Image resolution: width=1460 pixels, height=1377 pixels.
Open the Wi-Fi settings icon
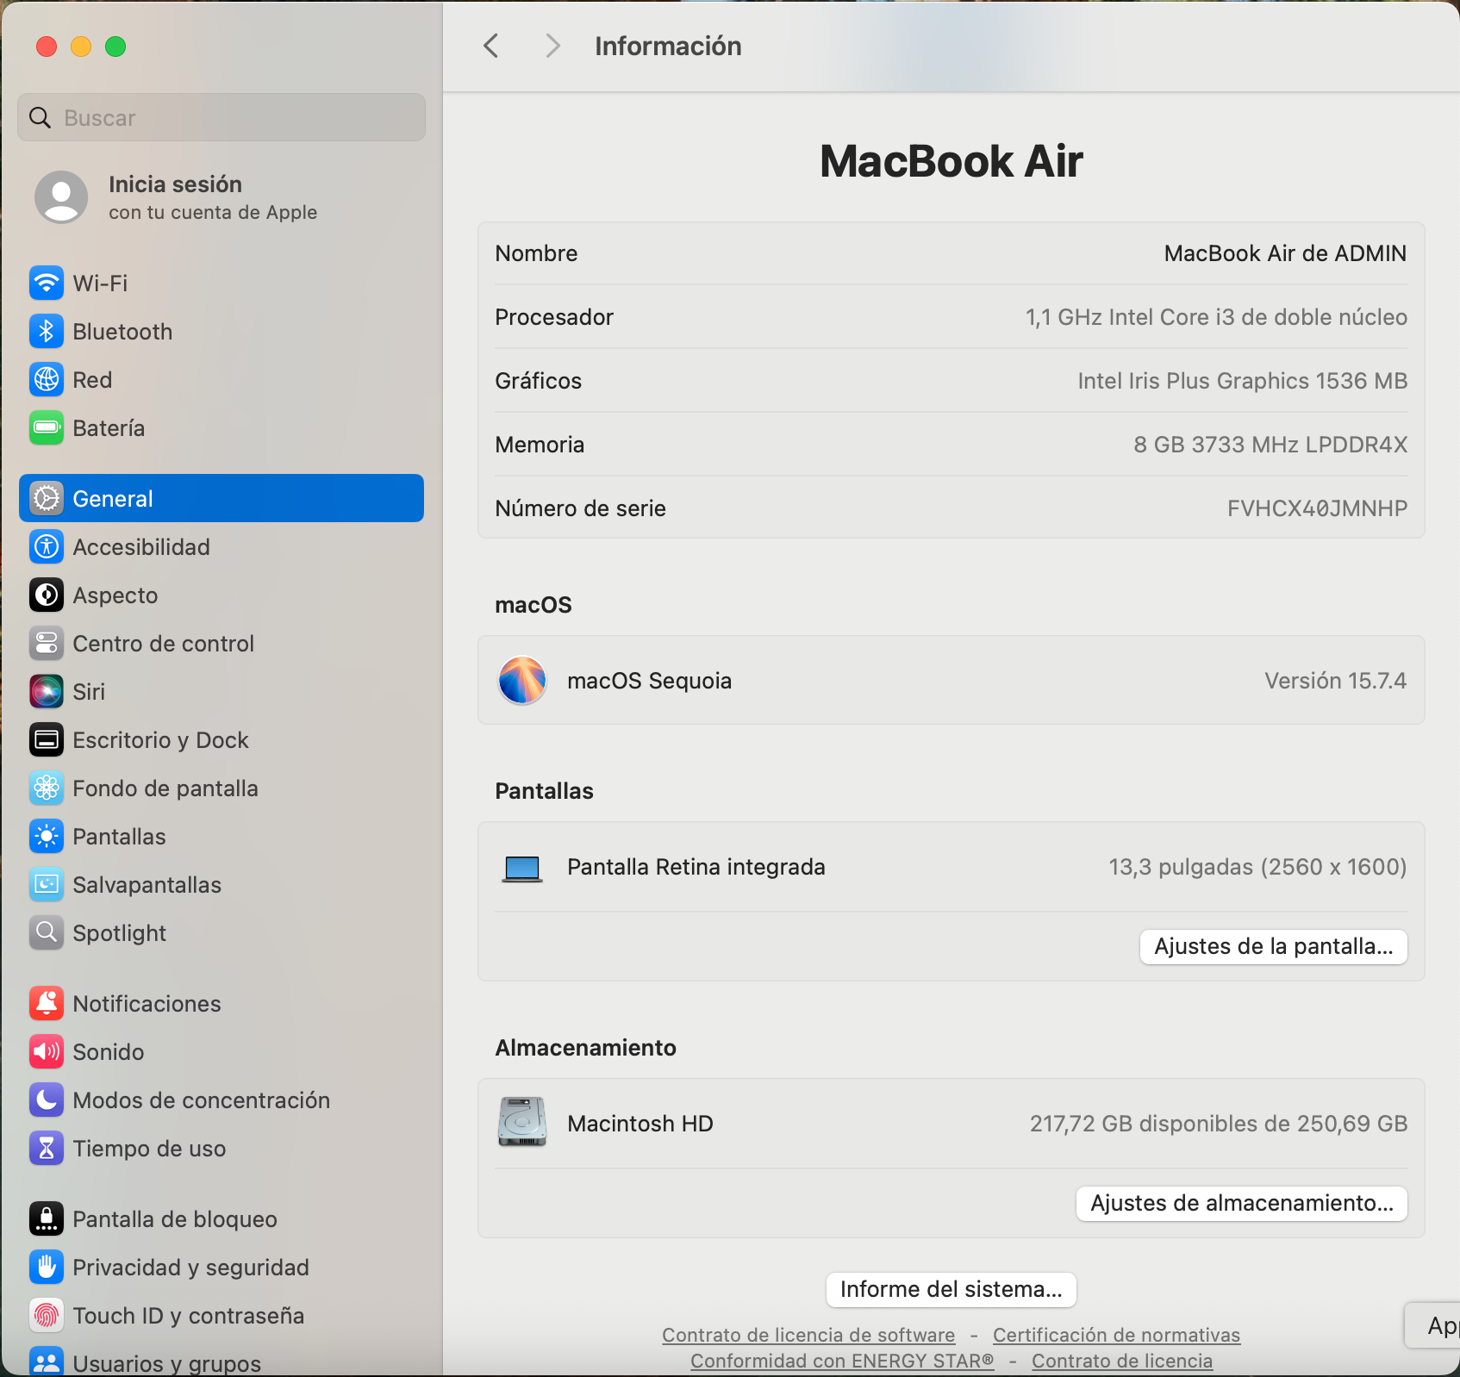coord(47,283)
